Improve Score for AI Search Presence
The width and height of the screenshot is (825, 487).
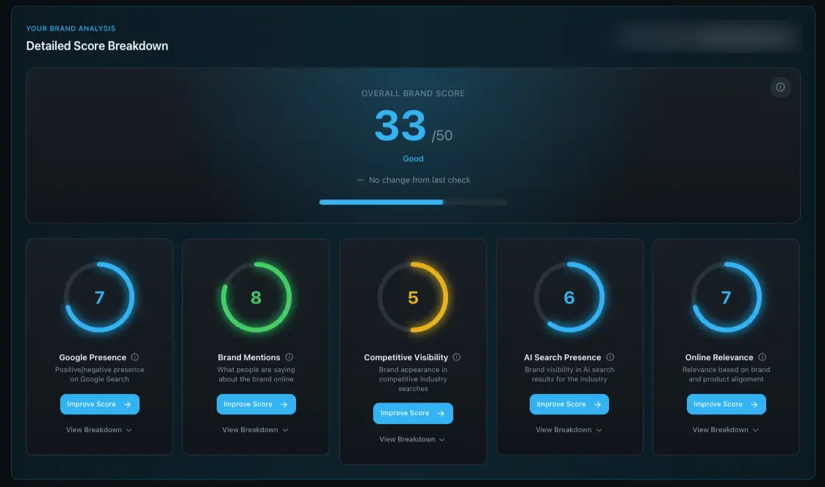(569, 404)
